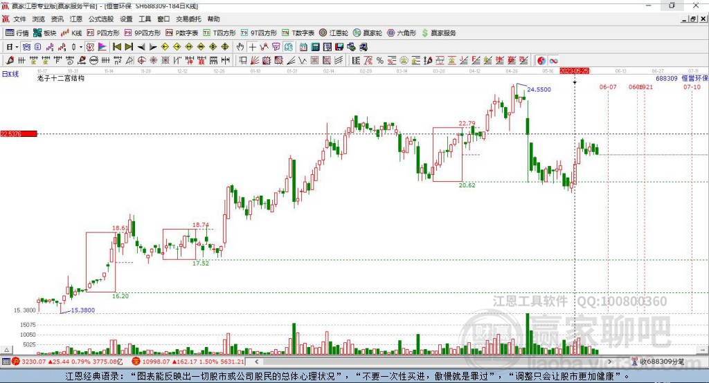Open the 江恩轮 Gann wheel
The width and height of the screenshot is (709, 383).
[334, 33]
